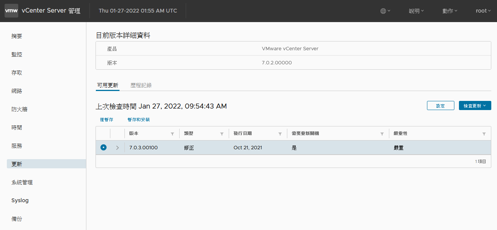Open the 檢查更新 dropdown button
This screenshot has height=230, width=497.
pyautogui.click(x=475, y=106)
